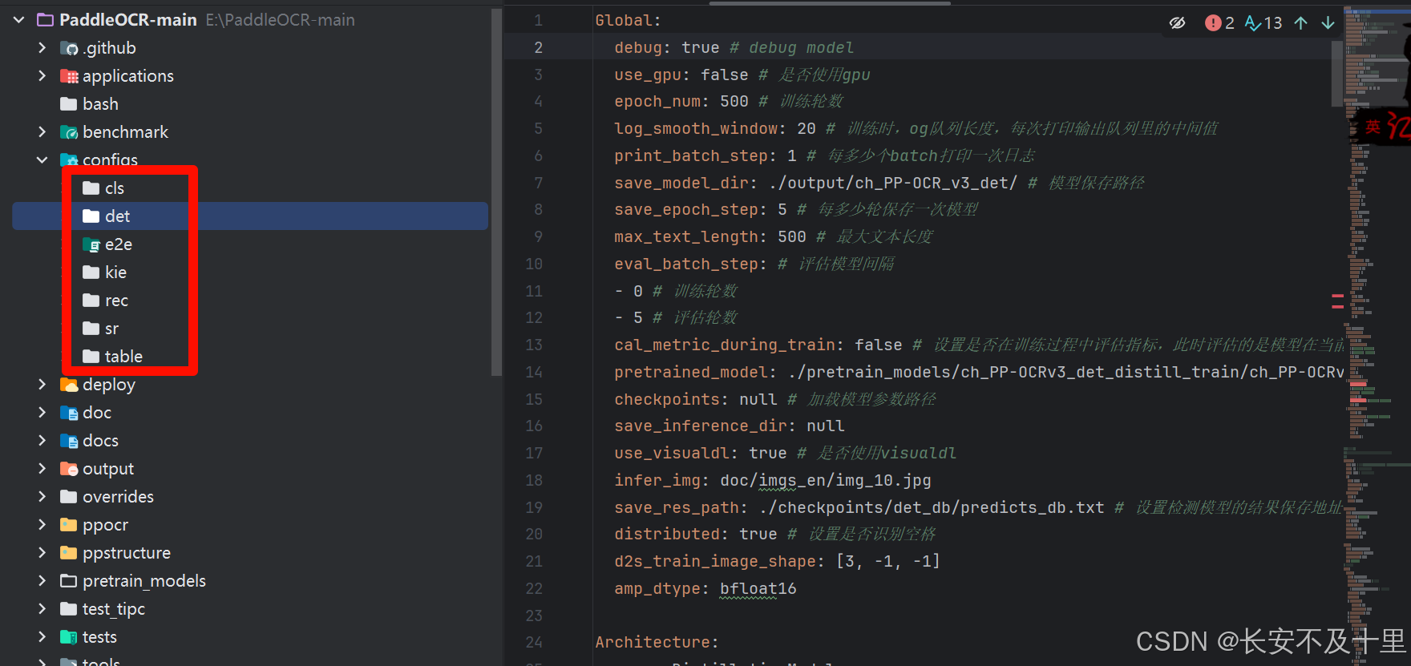The width and height of the screenshot is (1411, 666).
Task: Expand the benchmark folder
Action: [42, 132]
